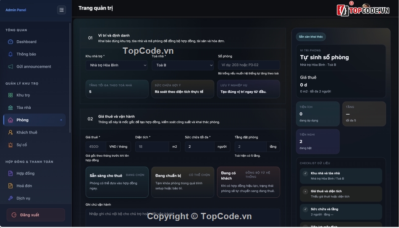
Task: Click the Tiện ích summary card
Action: [x=318, y=114]
